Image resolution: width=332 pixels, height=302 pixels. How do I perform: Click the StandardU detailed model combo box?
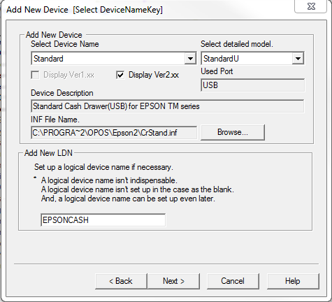coord(252,58)
